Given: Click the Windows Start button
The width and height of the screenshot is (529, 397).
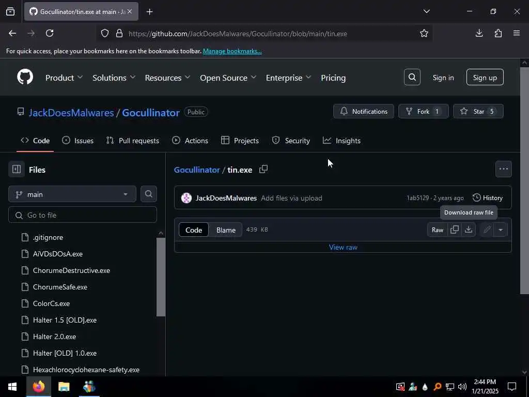Looking at the screenshot, I should (x=12, y=387).
